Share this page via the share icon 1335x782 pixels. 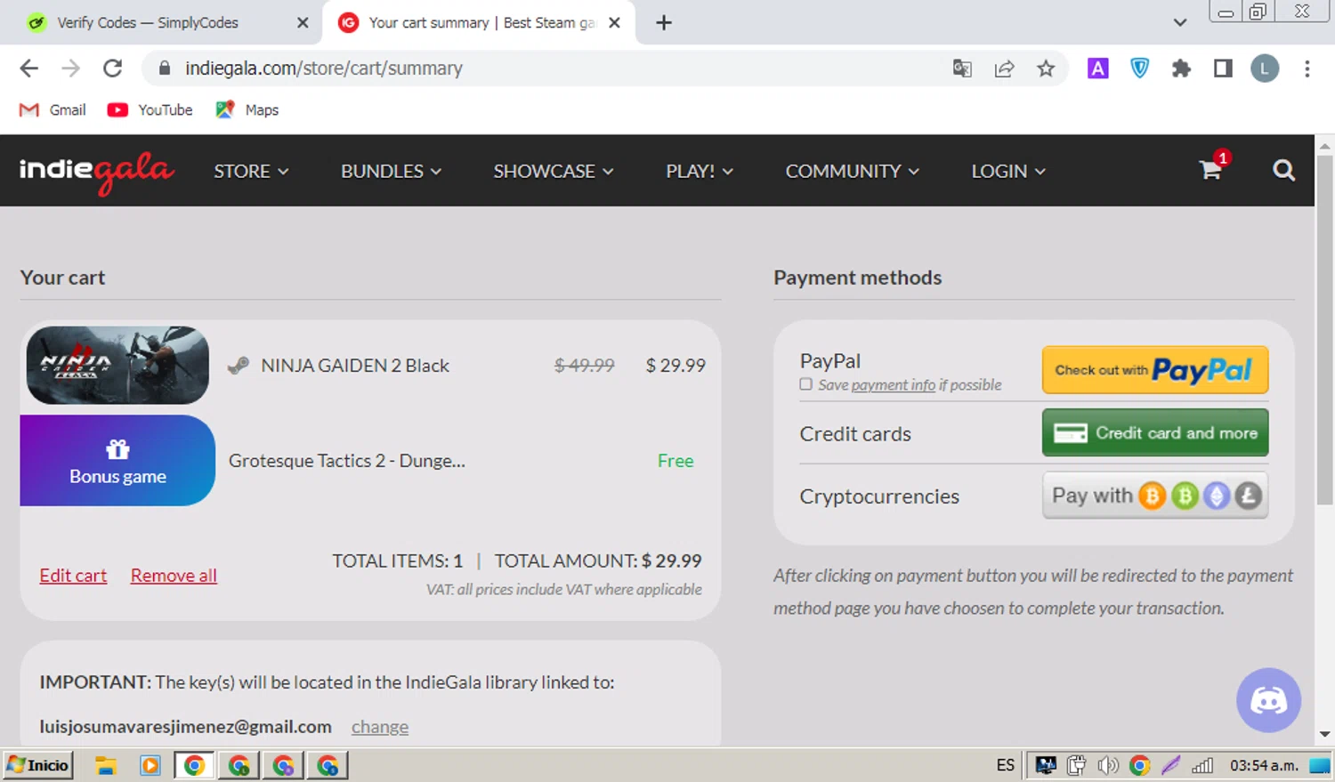click(1004, 69)
